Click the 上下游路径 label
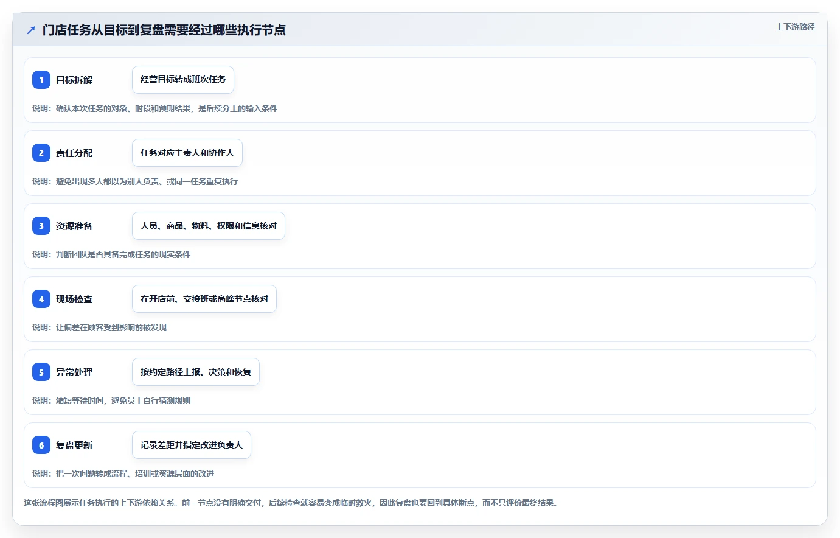This screenshot has height=538, width=840. point(795,27)
